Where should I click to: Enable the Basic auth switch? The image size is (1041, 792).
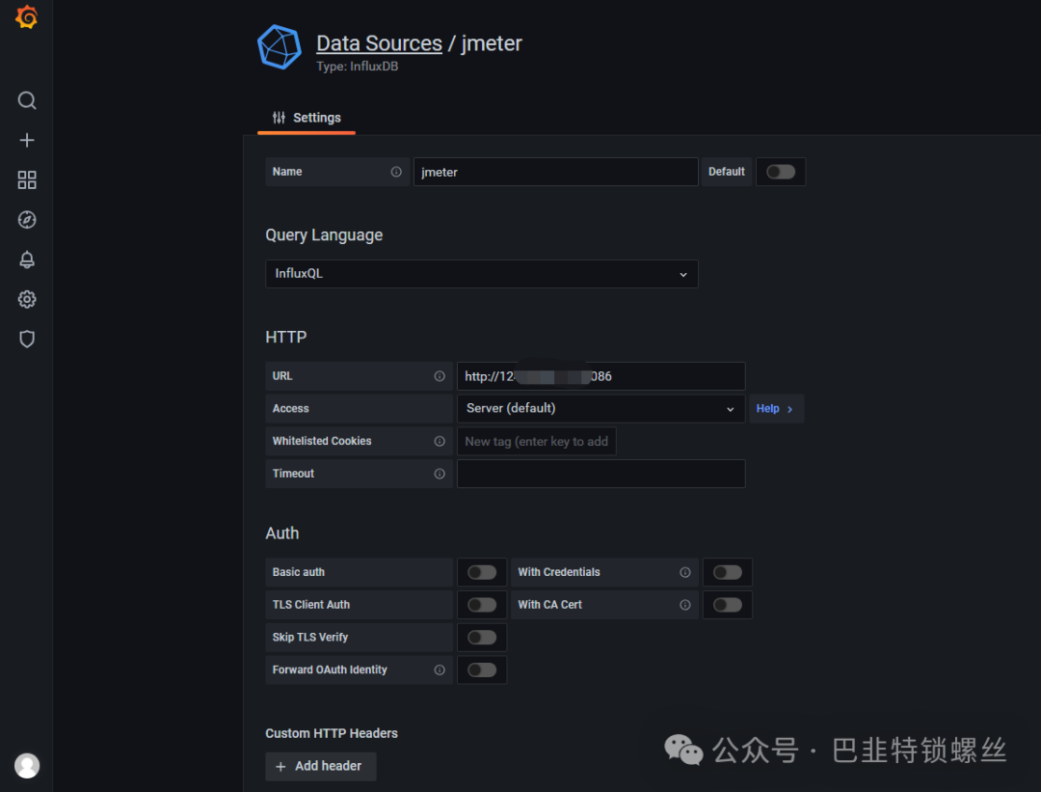coord(482,572)
